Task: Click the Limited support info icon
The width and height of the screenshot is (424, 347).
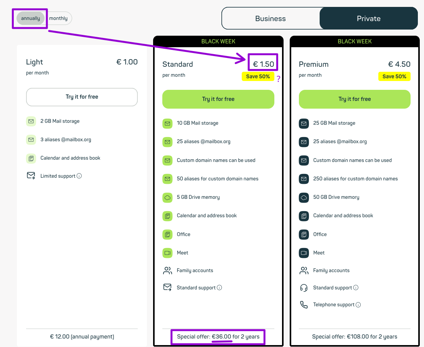Action: tap(79, 176)
